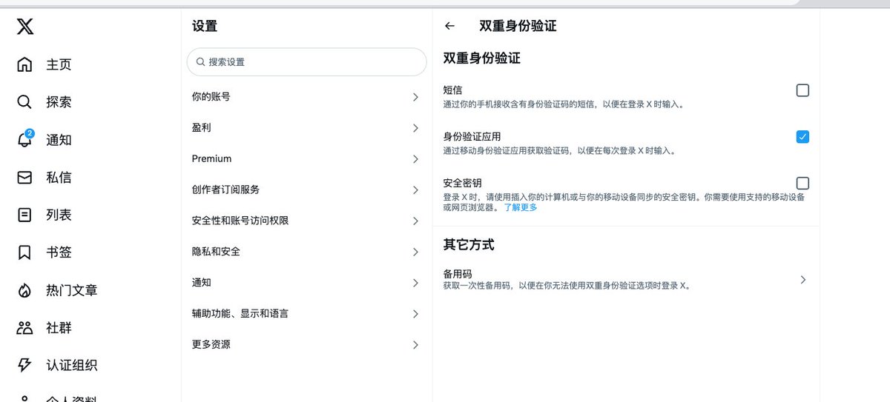Enable the 安全密钥 checkbox
This screenshot has width=890, height=402.
tap(802, 183)
